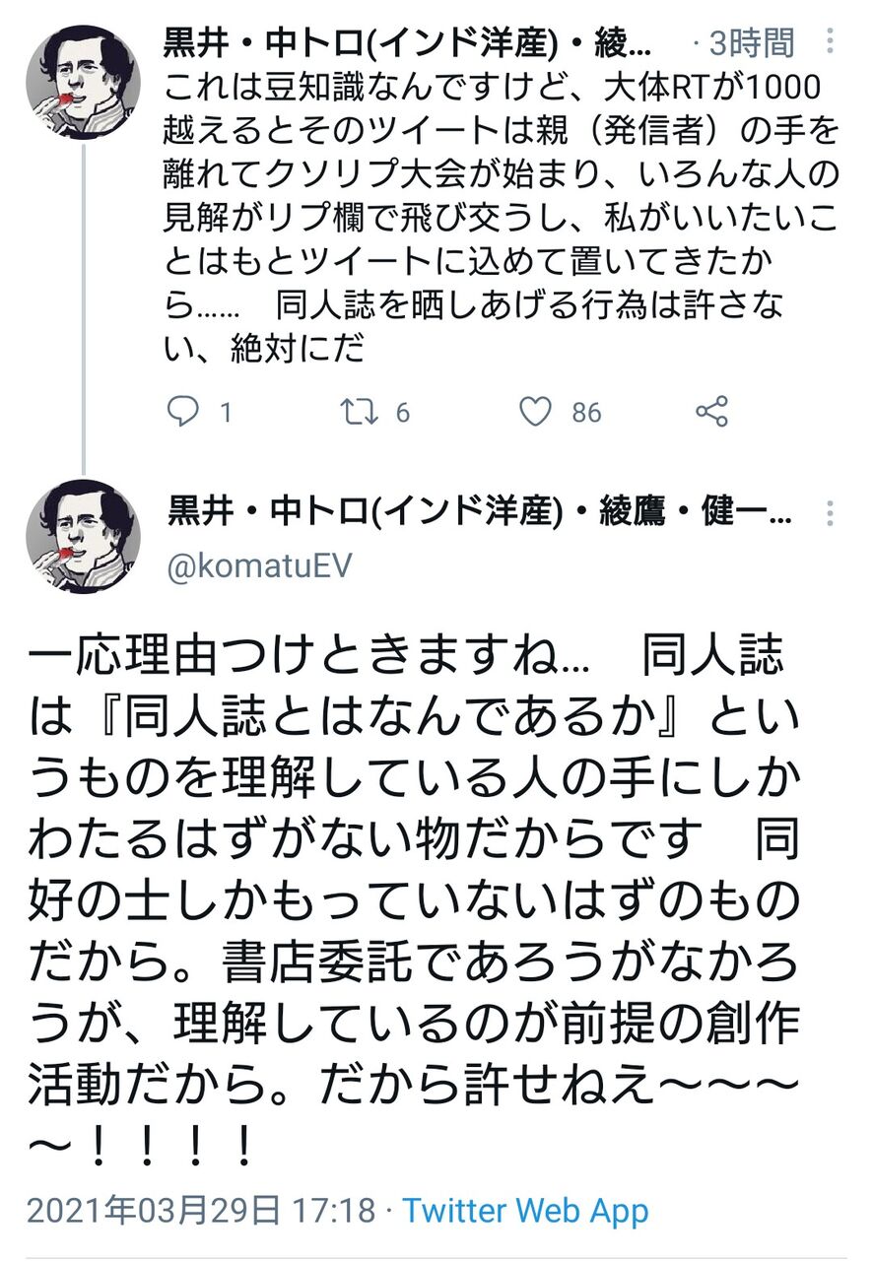This screenshot has height=1261, width=873.
Task: Click the 86 likes count
Action: (x=586, y=412)
